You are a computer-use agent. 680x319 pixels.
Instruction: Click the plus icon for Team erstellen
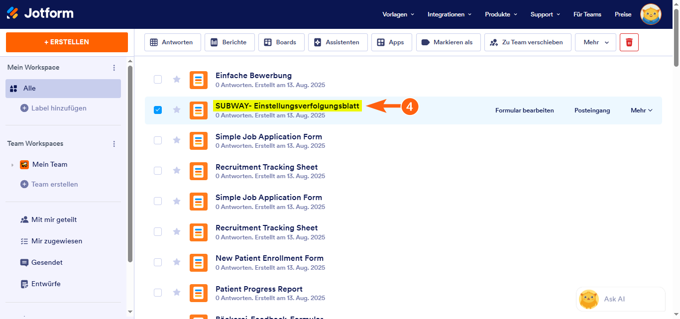pos(24,184)
